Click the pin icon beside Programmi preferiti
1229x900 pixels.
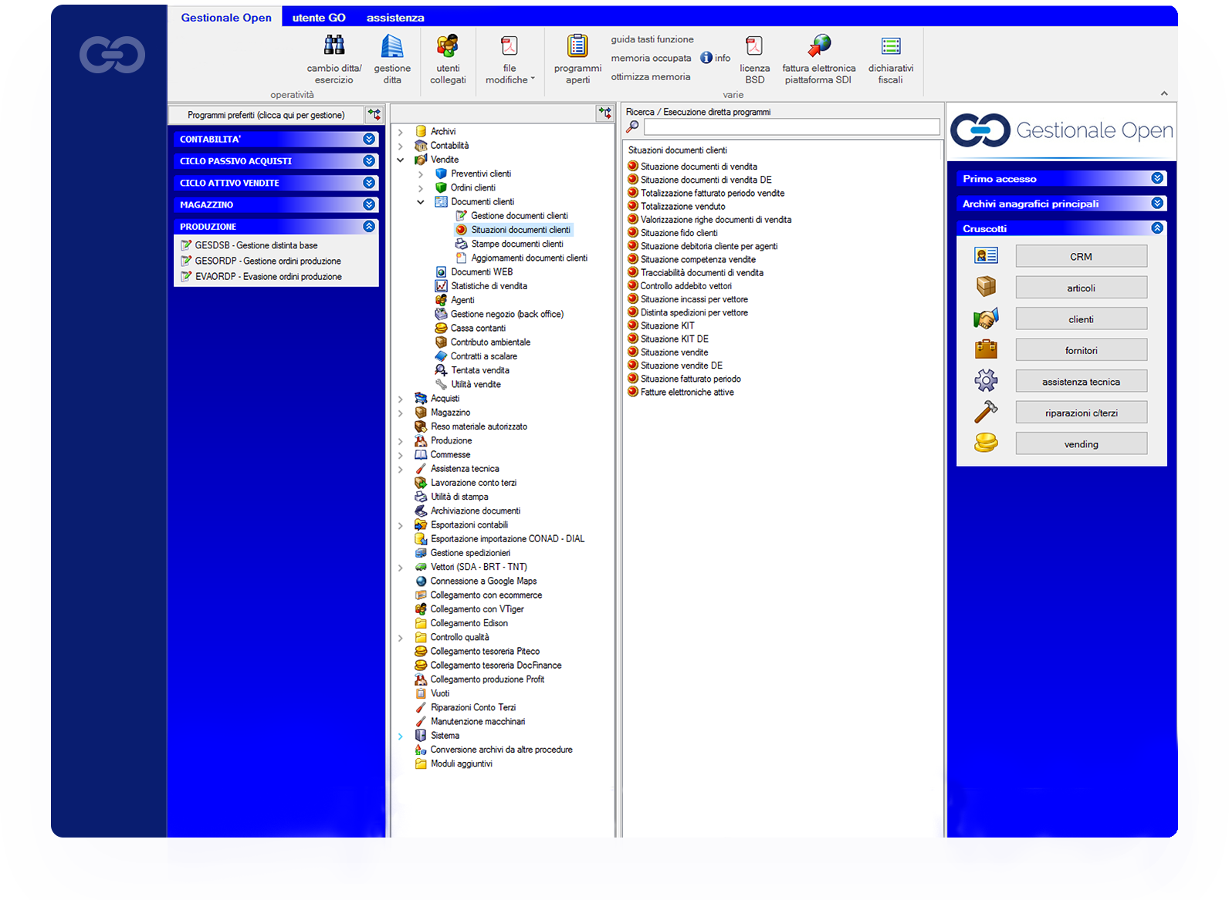(374, 115)
